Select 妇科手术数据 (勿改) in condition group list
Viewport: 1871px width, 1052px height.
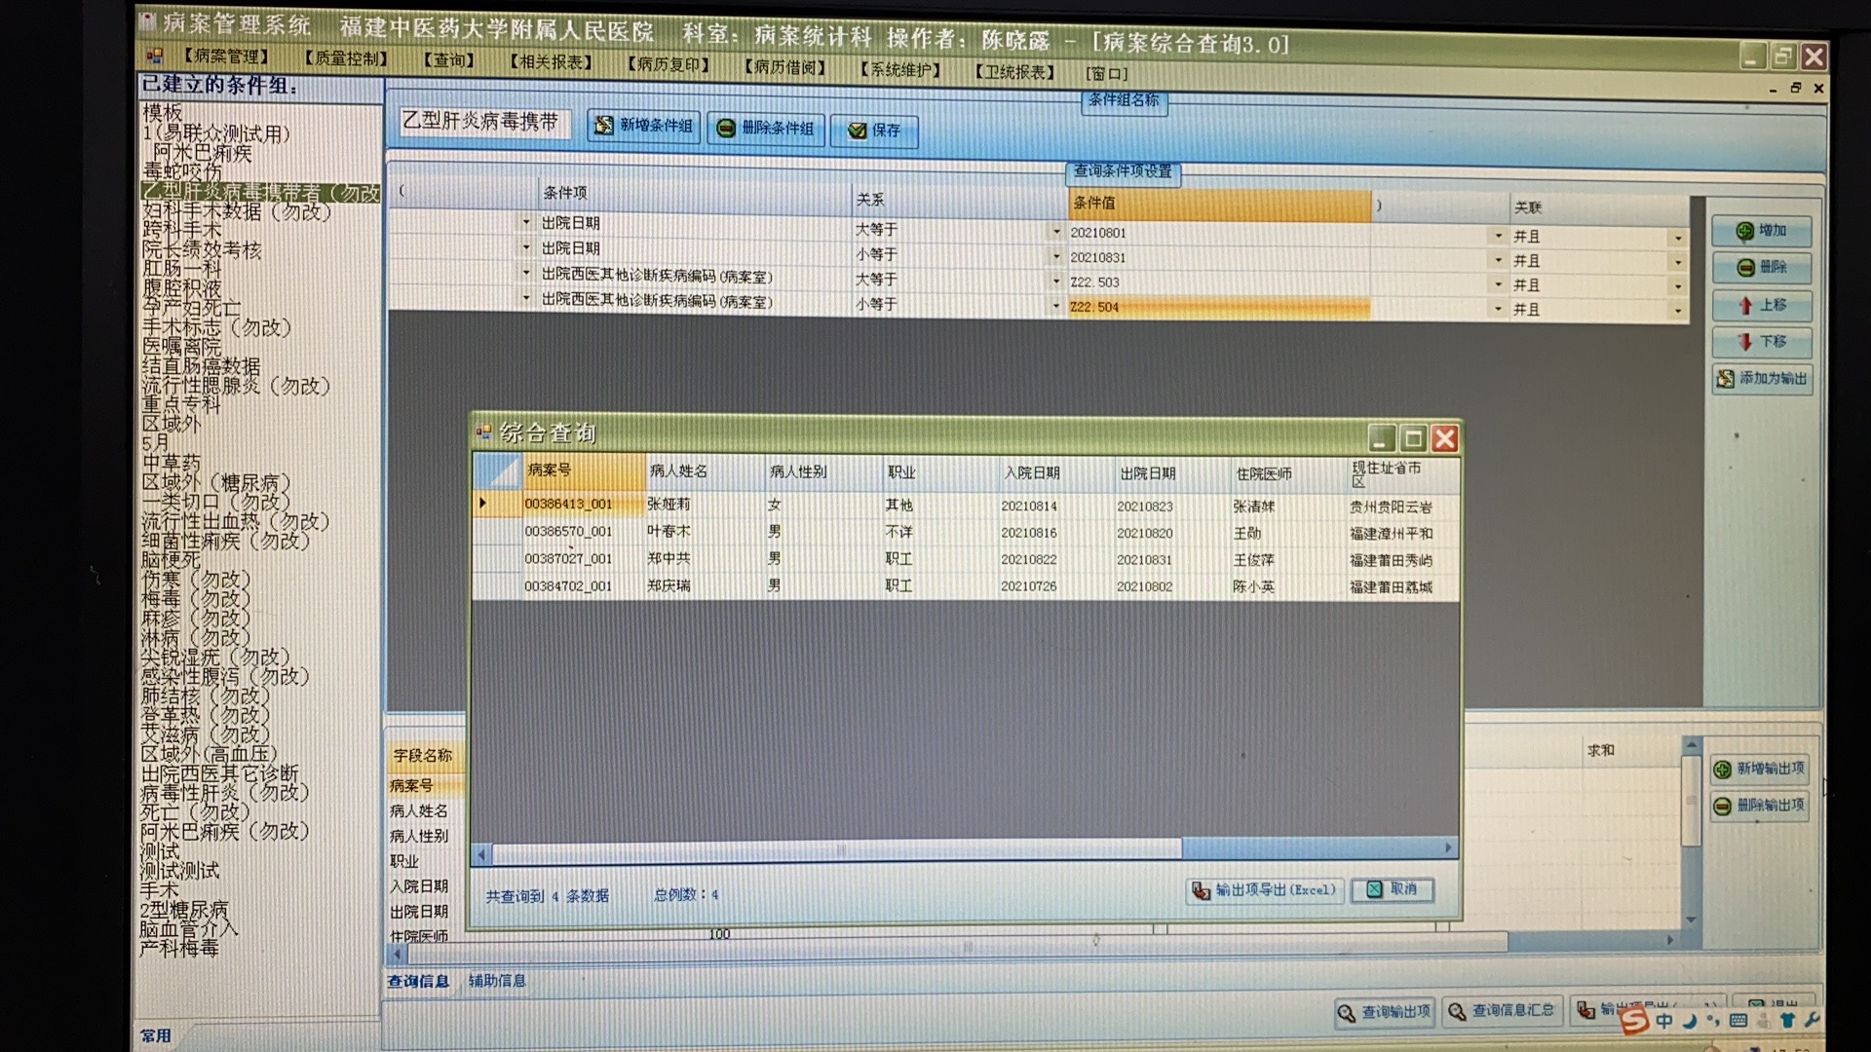tap(236, 212)
